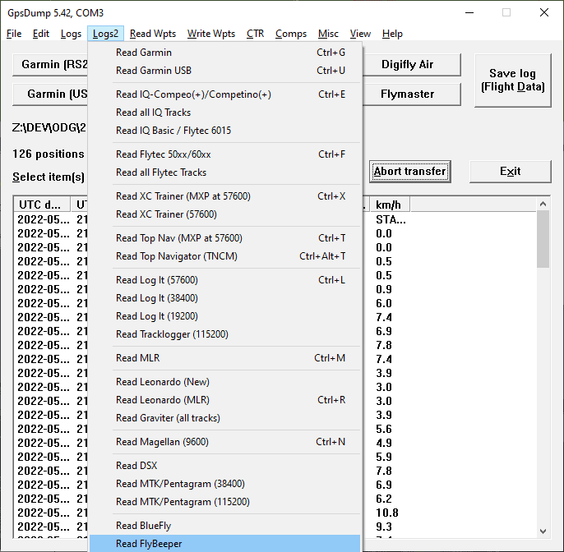The height and width of the screenshot is (552, 564).
Task: Click the vertical scrollbar thumb
Action: 543,239
